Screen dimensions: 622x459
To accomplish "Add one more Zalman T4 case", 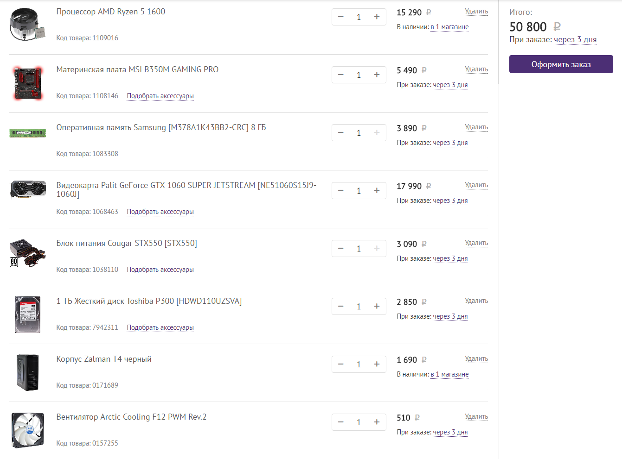I will point(377,365).
